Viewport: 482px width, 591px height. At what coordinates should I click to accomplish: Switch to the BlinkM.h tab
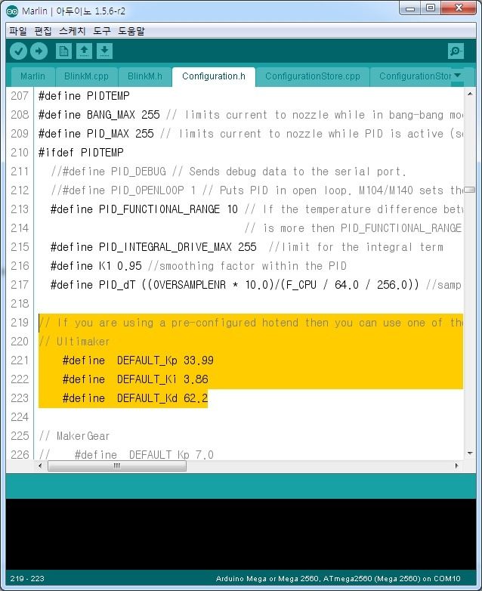[x=145, y=76]
